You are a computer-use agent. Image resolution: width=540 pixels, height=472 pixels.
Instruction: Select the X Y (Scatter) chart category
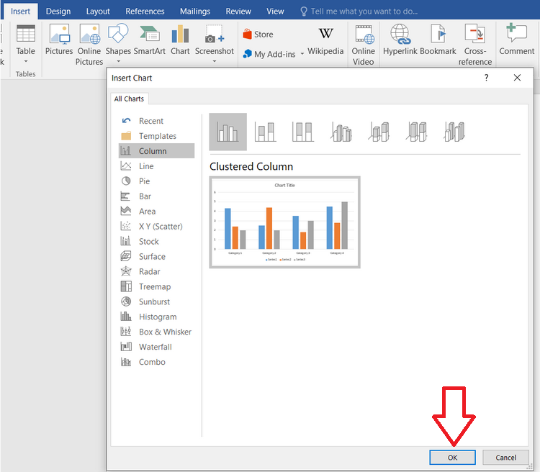coord(157,227)
